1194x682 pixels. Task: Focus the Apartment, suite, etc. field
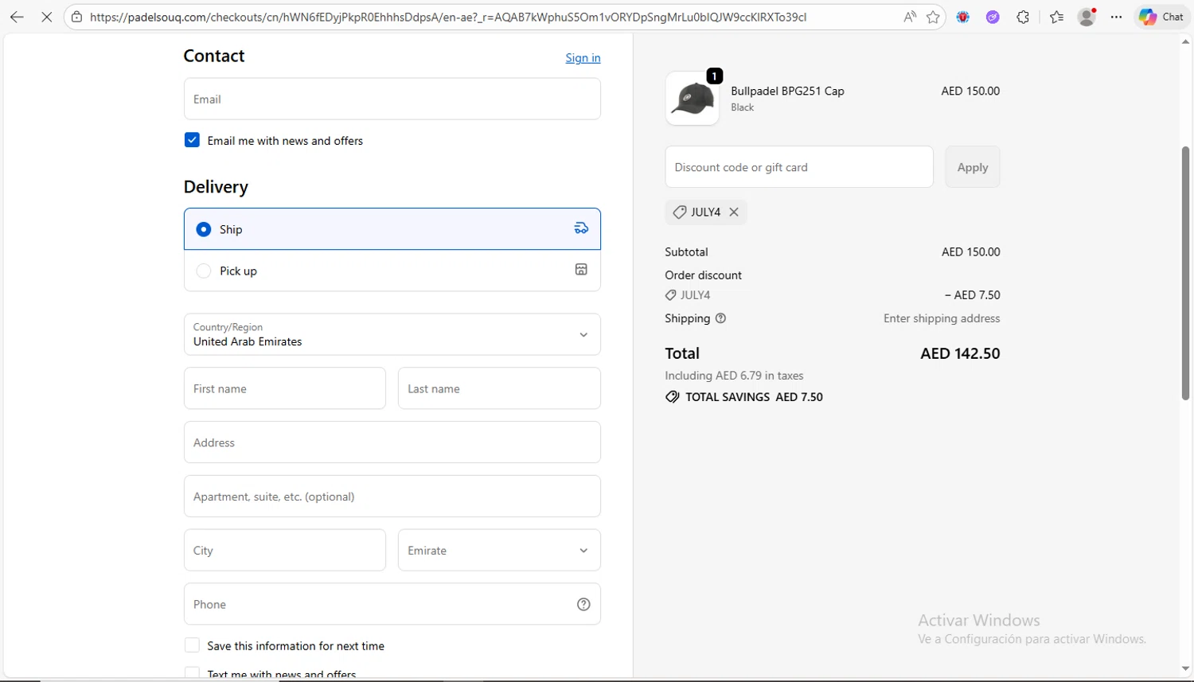pyautogui.click(x=392, y=497)
